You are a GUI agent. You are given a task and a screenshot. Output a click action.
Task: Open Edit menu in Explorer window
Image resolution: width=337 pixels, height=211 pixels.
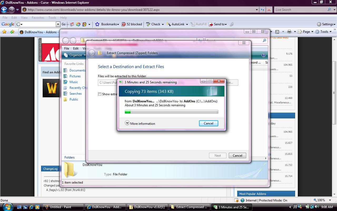point(76,48)
